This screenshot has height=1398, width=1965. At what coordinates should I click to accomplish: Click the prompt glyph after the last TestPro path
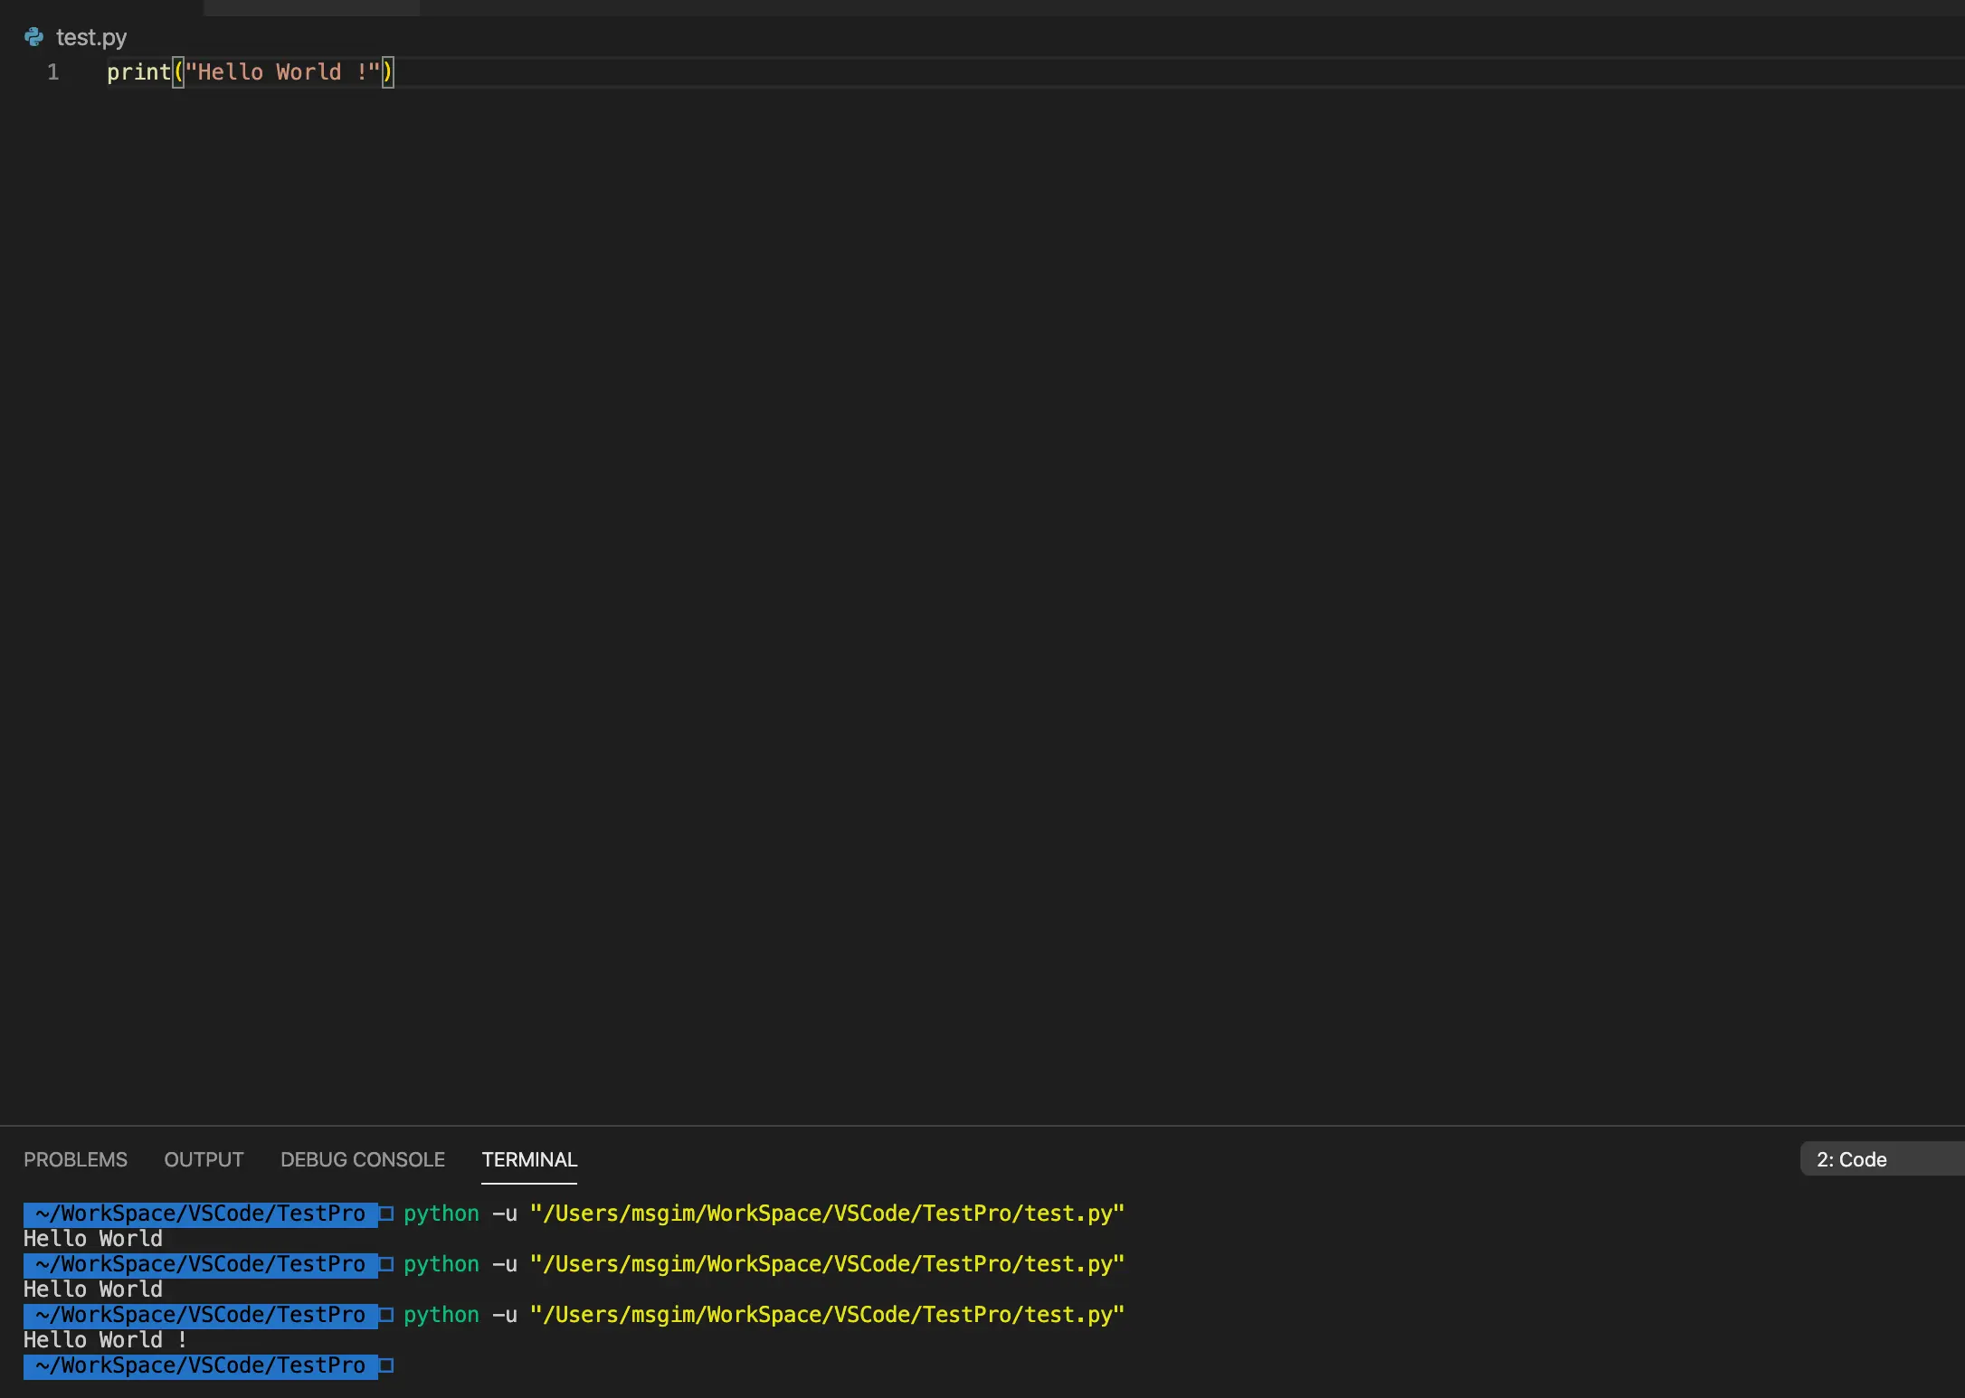(386, 1365)
